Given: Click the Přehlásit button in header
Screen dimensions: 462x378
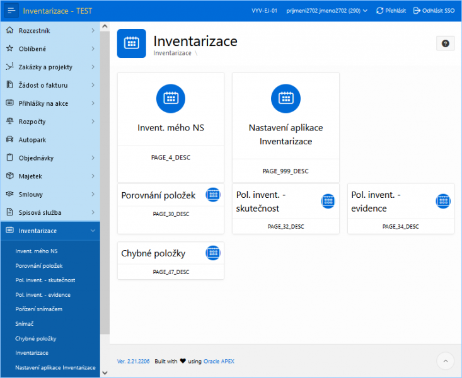Looking at the screenshot, I should click(392, 11).
